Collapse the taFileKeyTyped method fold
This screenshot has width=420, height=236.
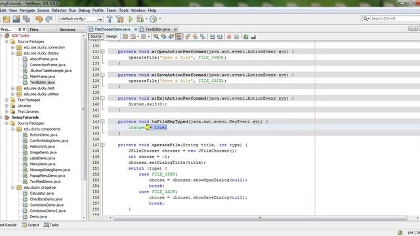tap(102, 121)
